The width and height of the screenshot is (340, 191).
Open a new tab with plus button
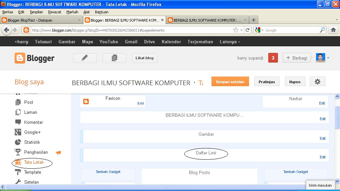click(253, 20)
